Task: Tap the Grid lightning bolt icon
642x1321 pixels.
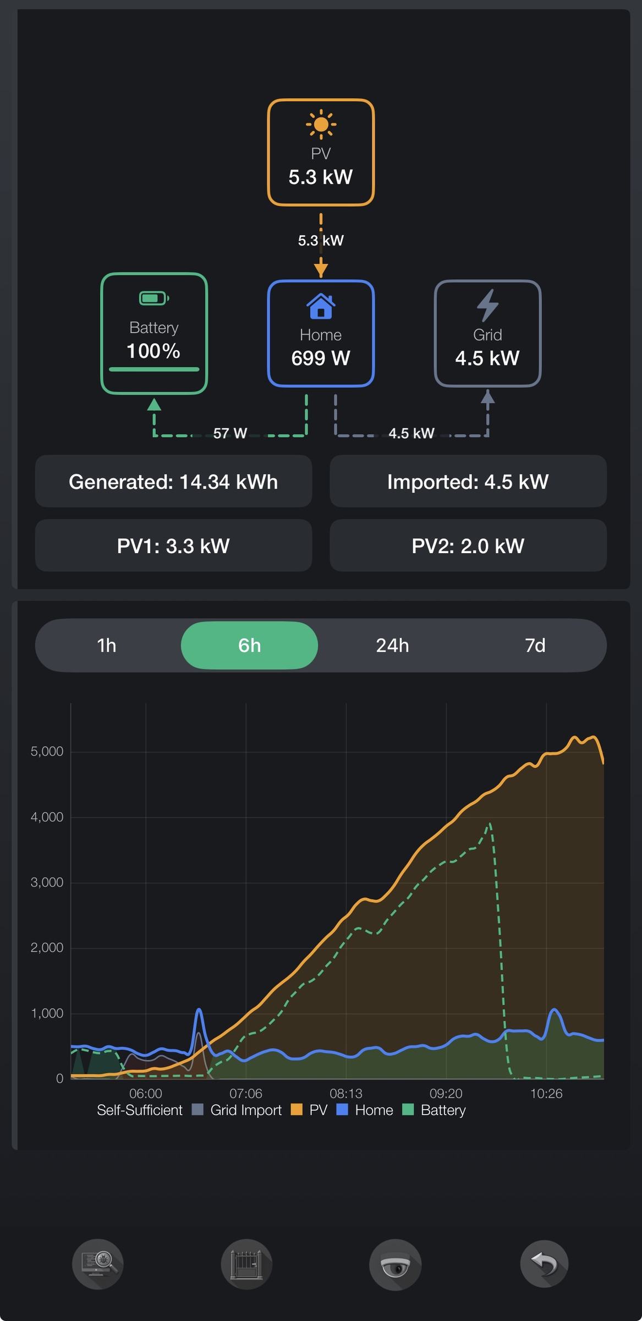Action: coord(487,305)
